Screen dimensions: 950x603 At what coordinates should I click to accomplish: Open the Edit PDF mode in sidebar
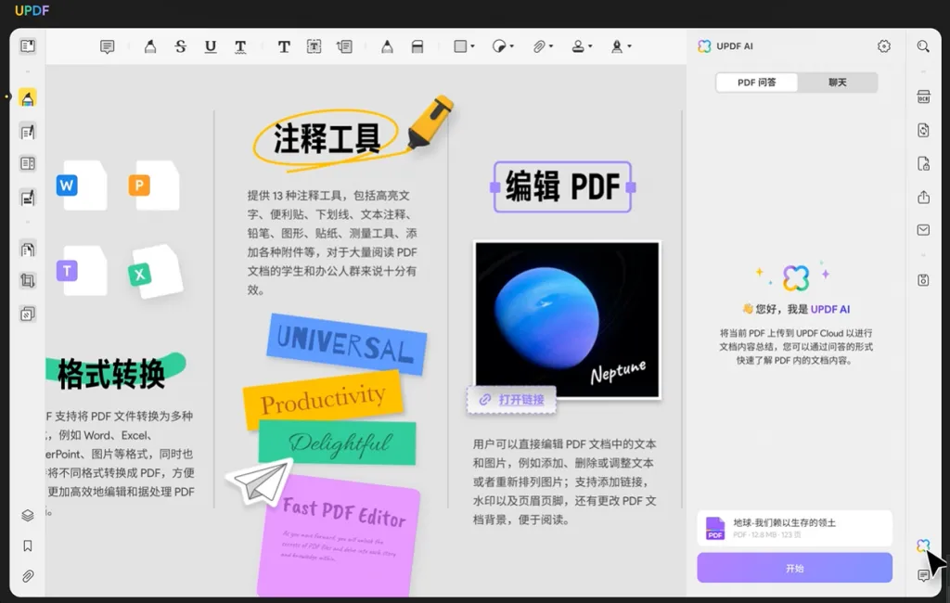point(27,132)
